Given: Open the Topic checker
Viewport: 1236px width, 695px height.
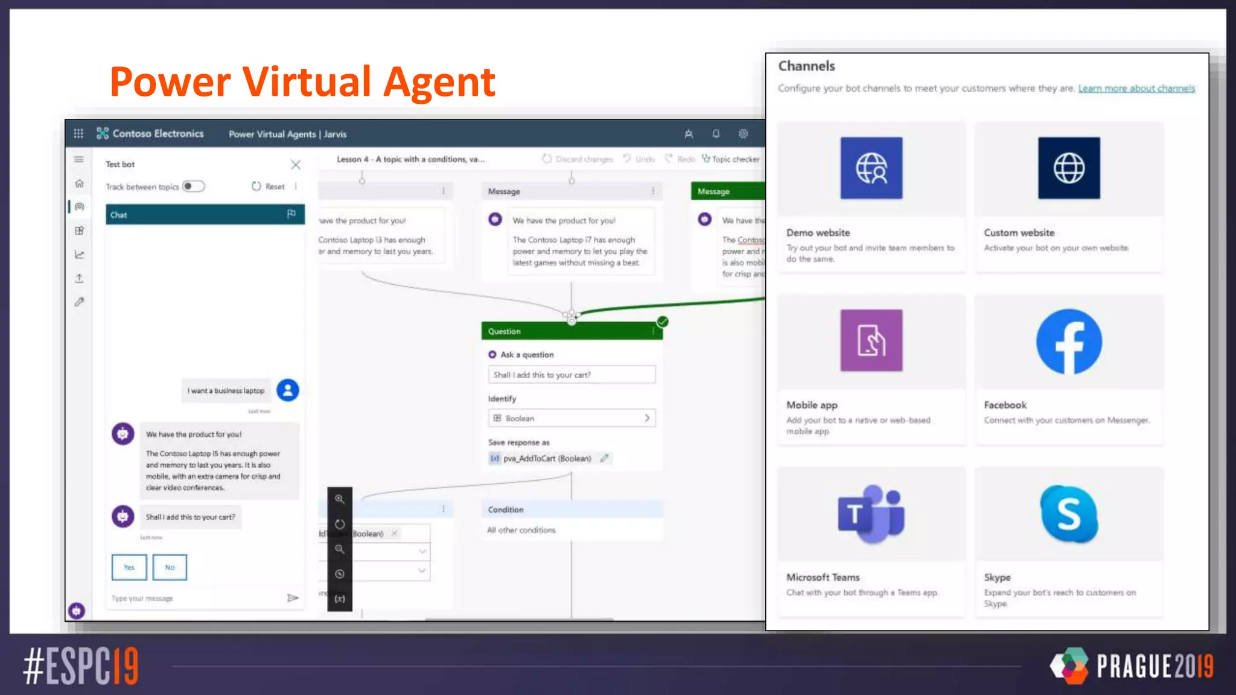Looking at the screenshot, I should tap(731, 159).
